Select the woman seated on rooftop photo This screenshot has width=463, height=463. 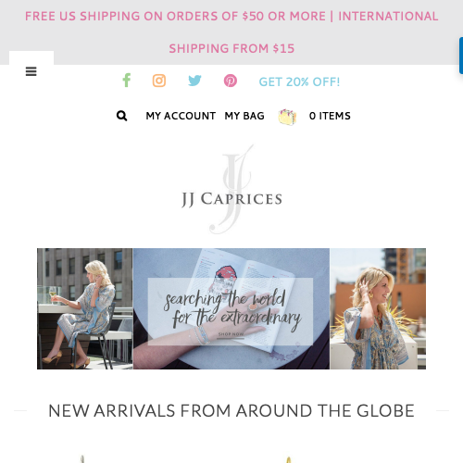[x=85, y=308]
